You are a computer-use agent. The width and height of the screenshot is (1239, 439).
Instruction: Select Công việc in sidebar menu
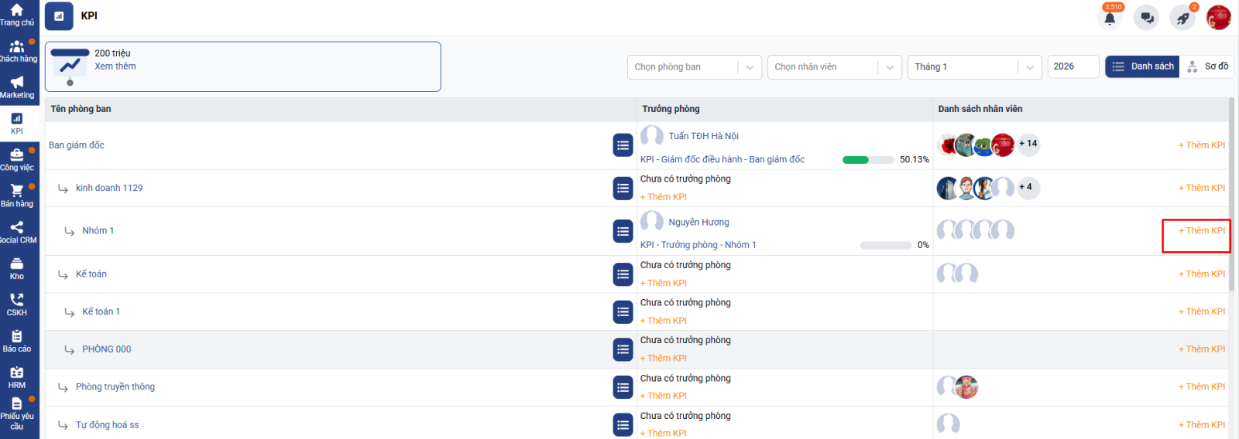(17, 159)
